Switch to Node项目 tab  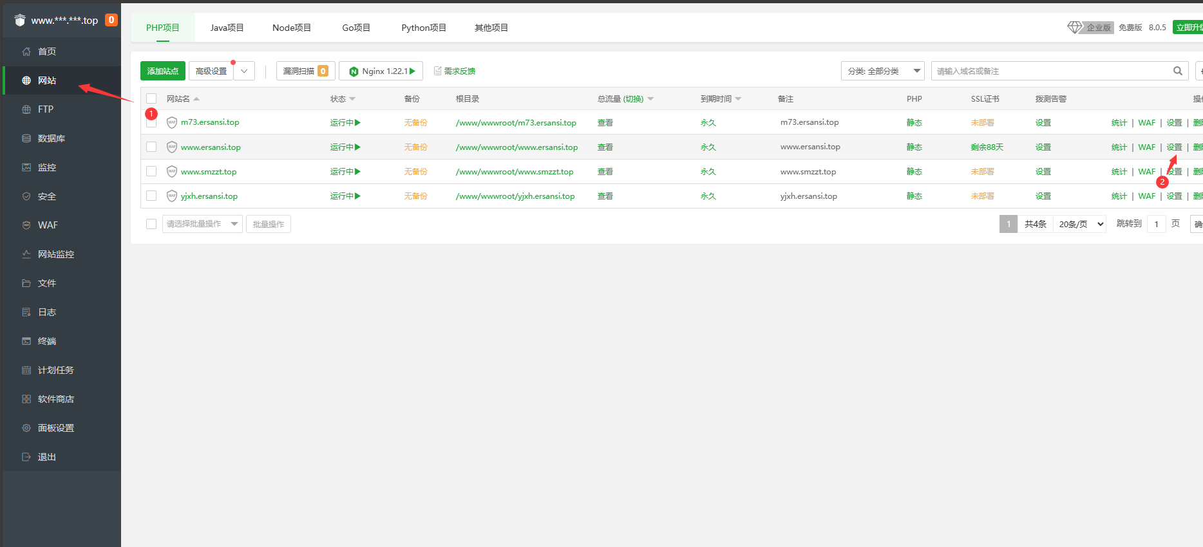[292, 28]
